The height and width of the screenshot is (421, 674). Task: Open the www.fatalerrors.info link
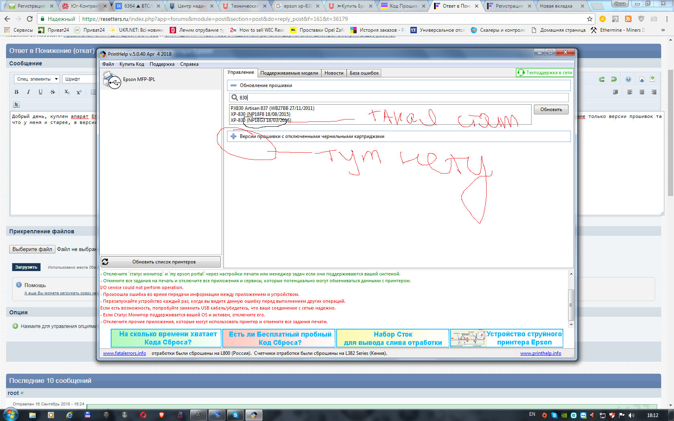coord(124,353)
